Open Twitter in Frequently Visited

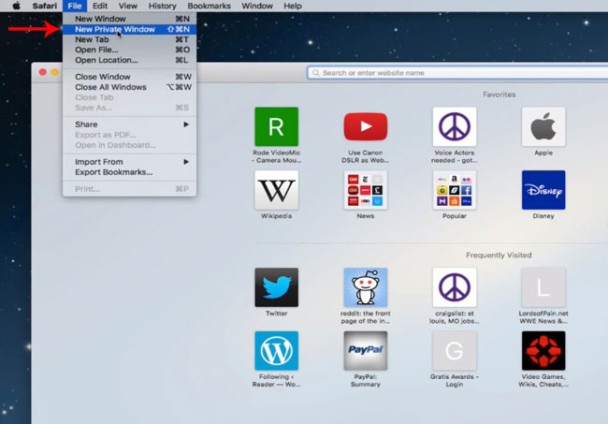pos(276,287)
